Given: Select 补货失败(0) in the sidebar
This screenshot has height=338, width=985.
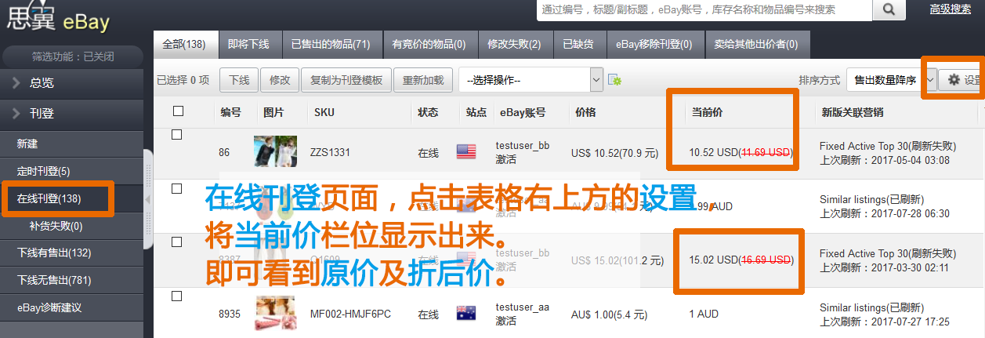Looking at the screenshot, I should coord(72,226).
